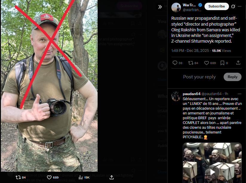Like the post with 689 likes
246x183 pixels.
210,63
